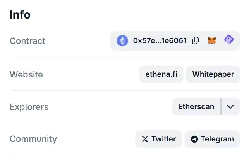
Task: Click the Website row label
Action: (26, 74)
